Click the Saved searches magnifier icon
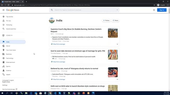170x95 pixels. point(3,29)
